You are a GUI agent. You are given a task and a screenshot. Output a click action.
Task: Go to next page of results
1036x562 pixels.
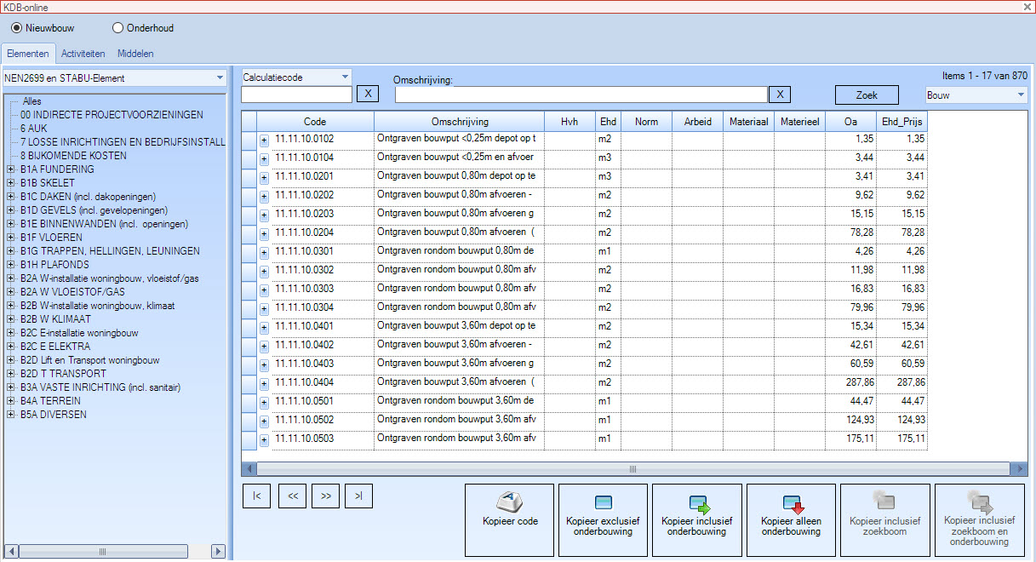point(325,496)
